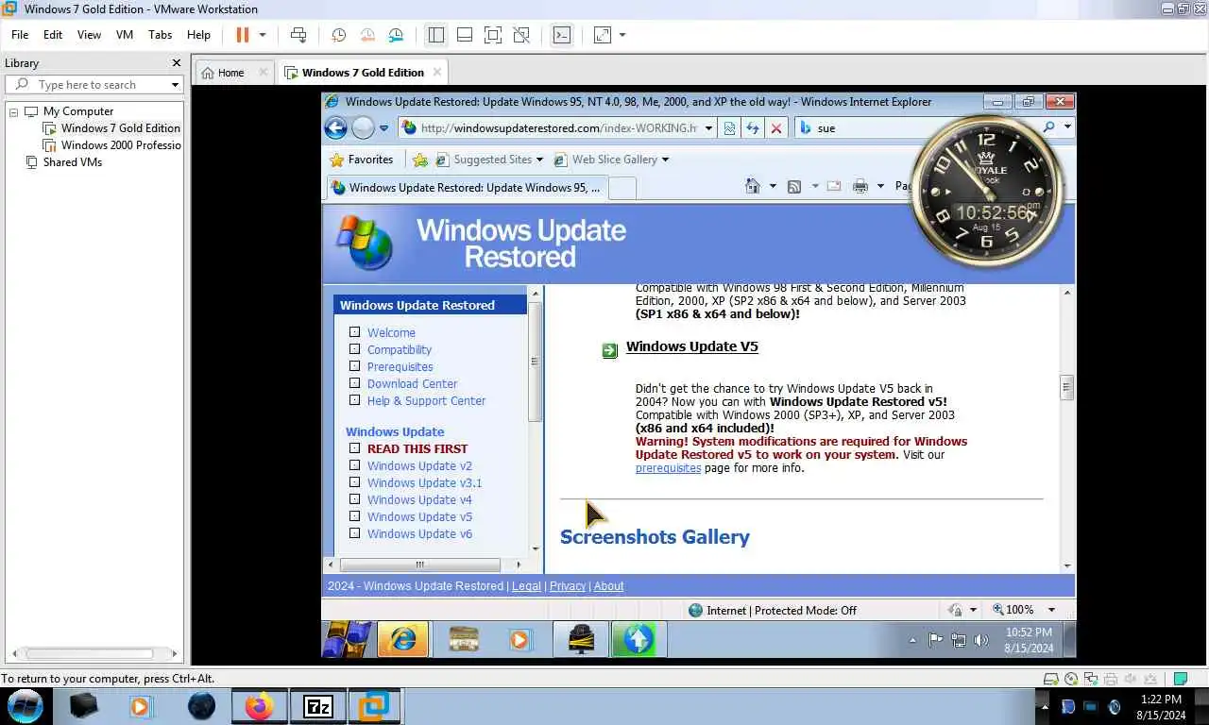
Task: Select Windows 2000 Professional VM in library
Action: pos(121,145)
